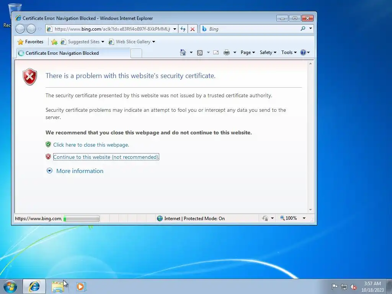Open the Tools menu
The height and width of the screenshot is (294, 392).
tap(289, 52)
